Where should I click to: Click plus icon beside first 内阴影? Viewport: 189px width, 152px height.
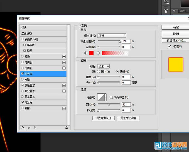(64, 62)
